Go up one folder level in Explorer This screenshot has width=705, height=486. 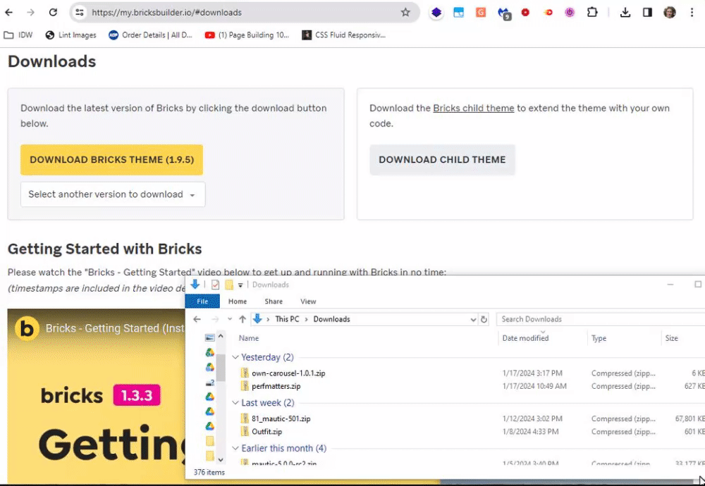click(x=243, y=319)
